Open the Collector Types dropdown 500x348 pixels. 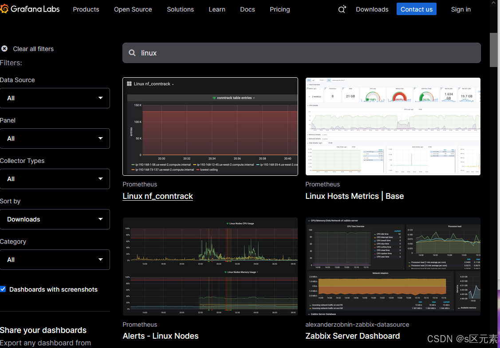click(55, 179)
